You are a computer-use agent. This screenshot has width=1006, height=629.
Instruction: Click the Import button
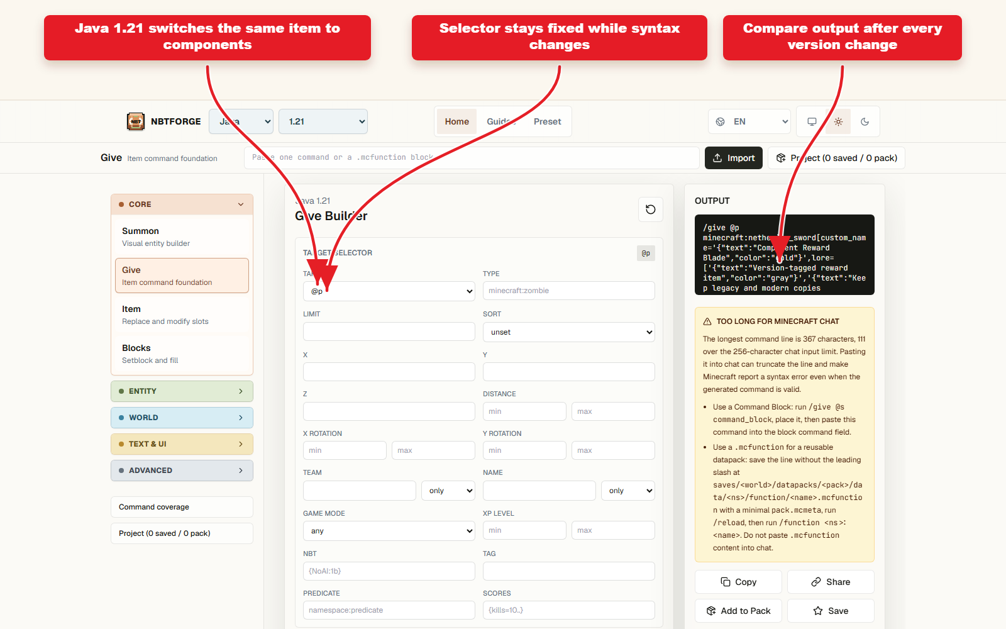point(734,158)
